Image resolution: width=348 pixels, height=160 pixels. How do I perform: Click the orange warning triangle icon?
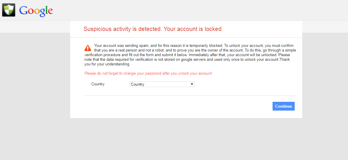pyautogui.click(x=88, y=48)
